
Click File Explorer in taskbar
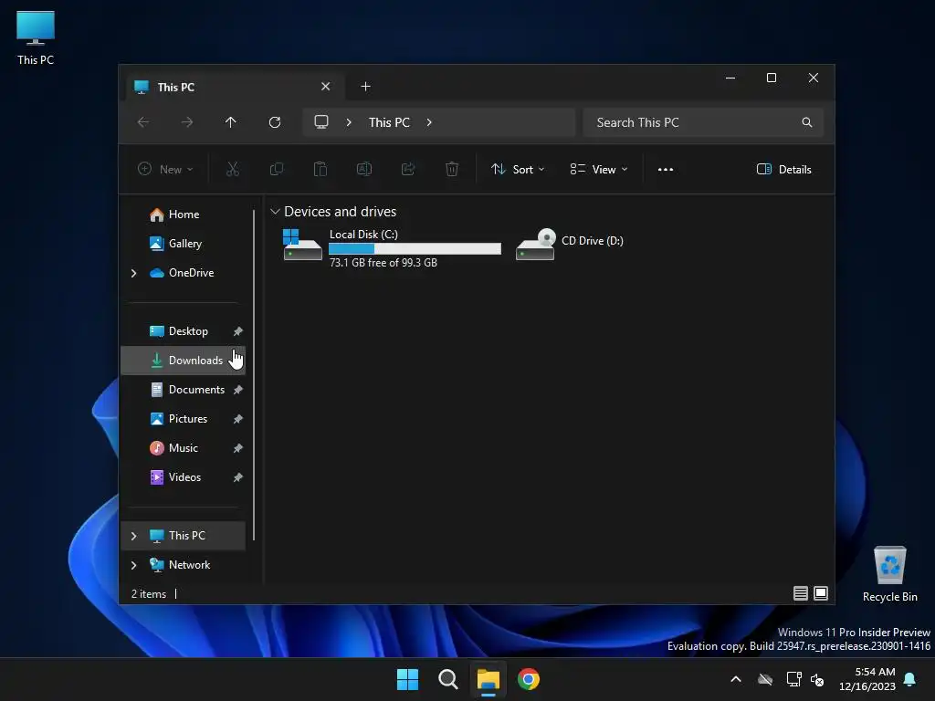pyautogui.click(x=488, y=679)
